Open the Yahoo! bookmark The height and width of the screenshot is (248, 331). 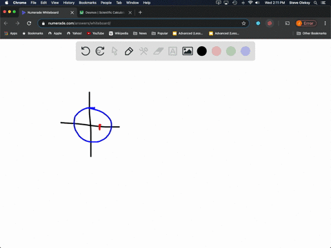click(x=74, y=33)
